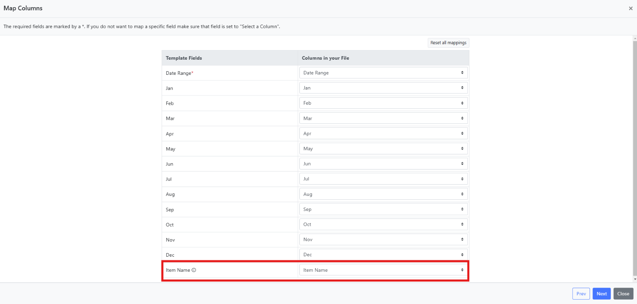This screenshot has width=637, height=304.
Task: Click the Jul template field label
Action: (169, 179)
